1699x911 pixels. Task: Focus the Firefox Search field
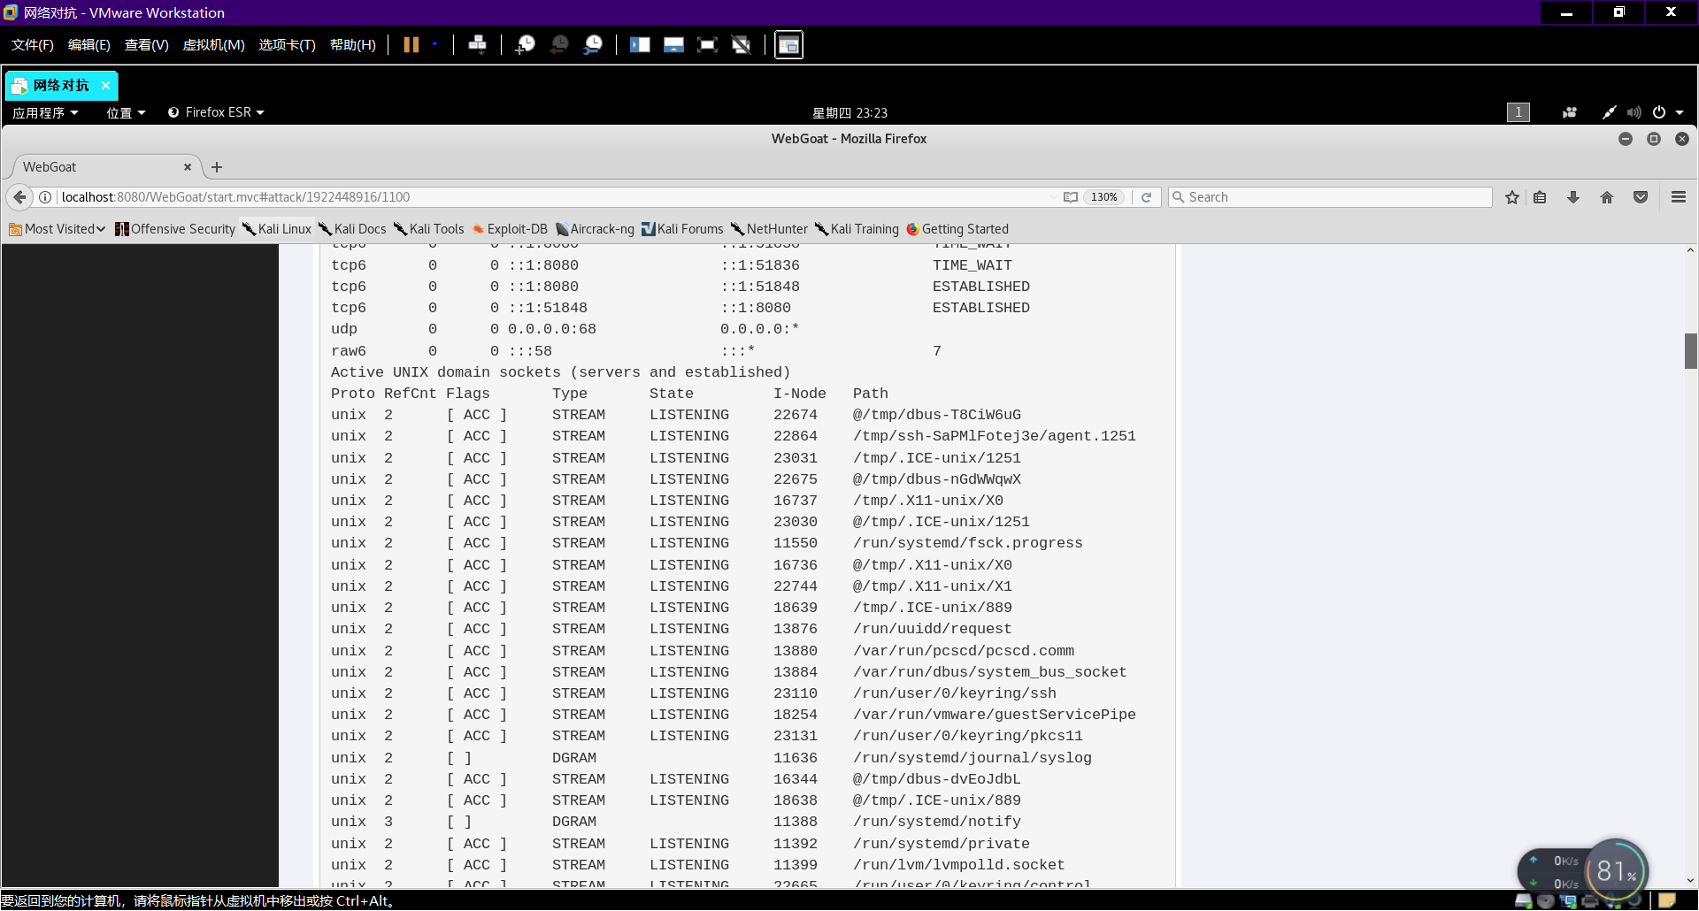1330,197
